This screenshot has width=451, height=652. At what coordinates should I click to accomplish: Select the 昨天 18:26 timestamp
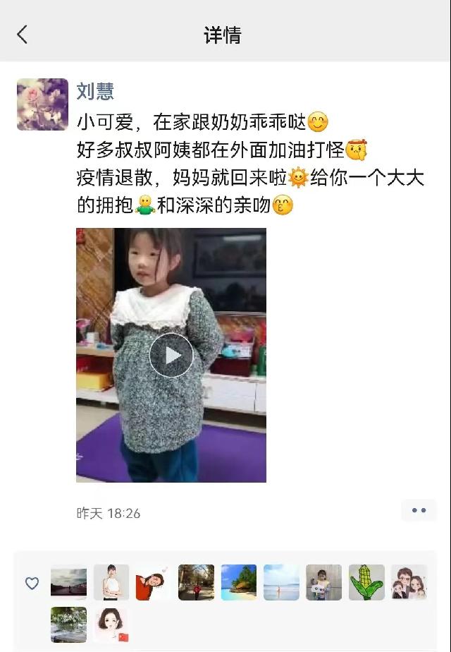click(109, 514)
